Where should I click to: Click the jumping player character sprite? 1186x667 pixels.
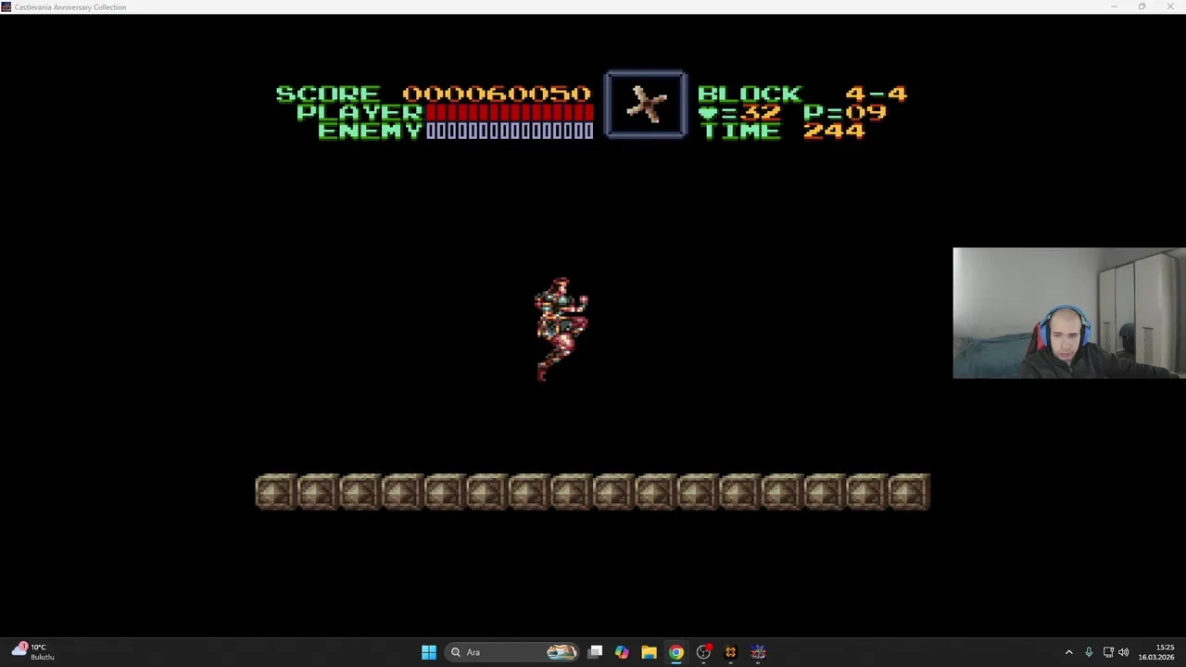click(561, 329)
